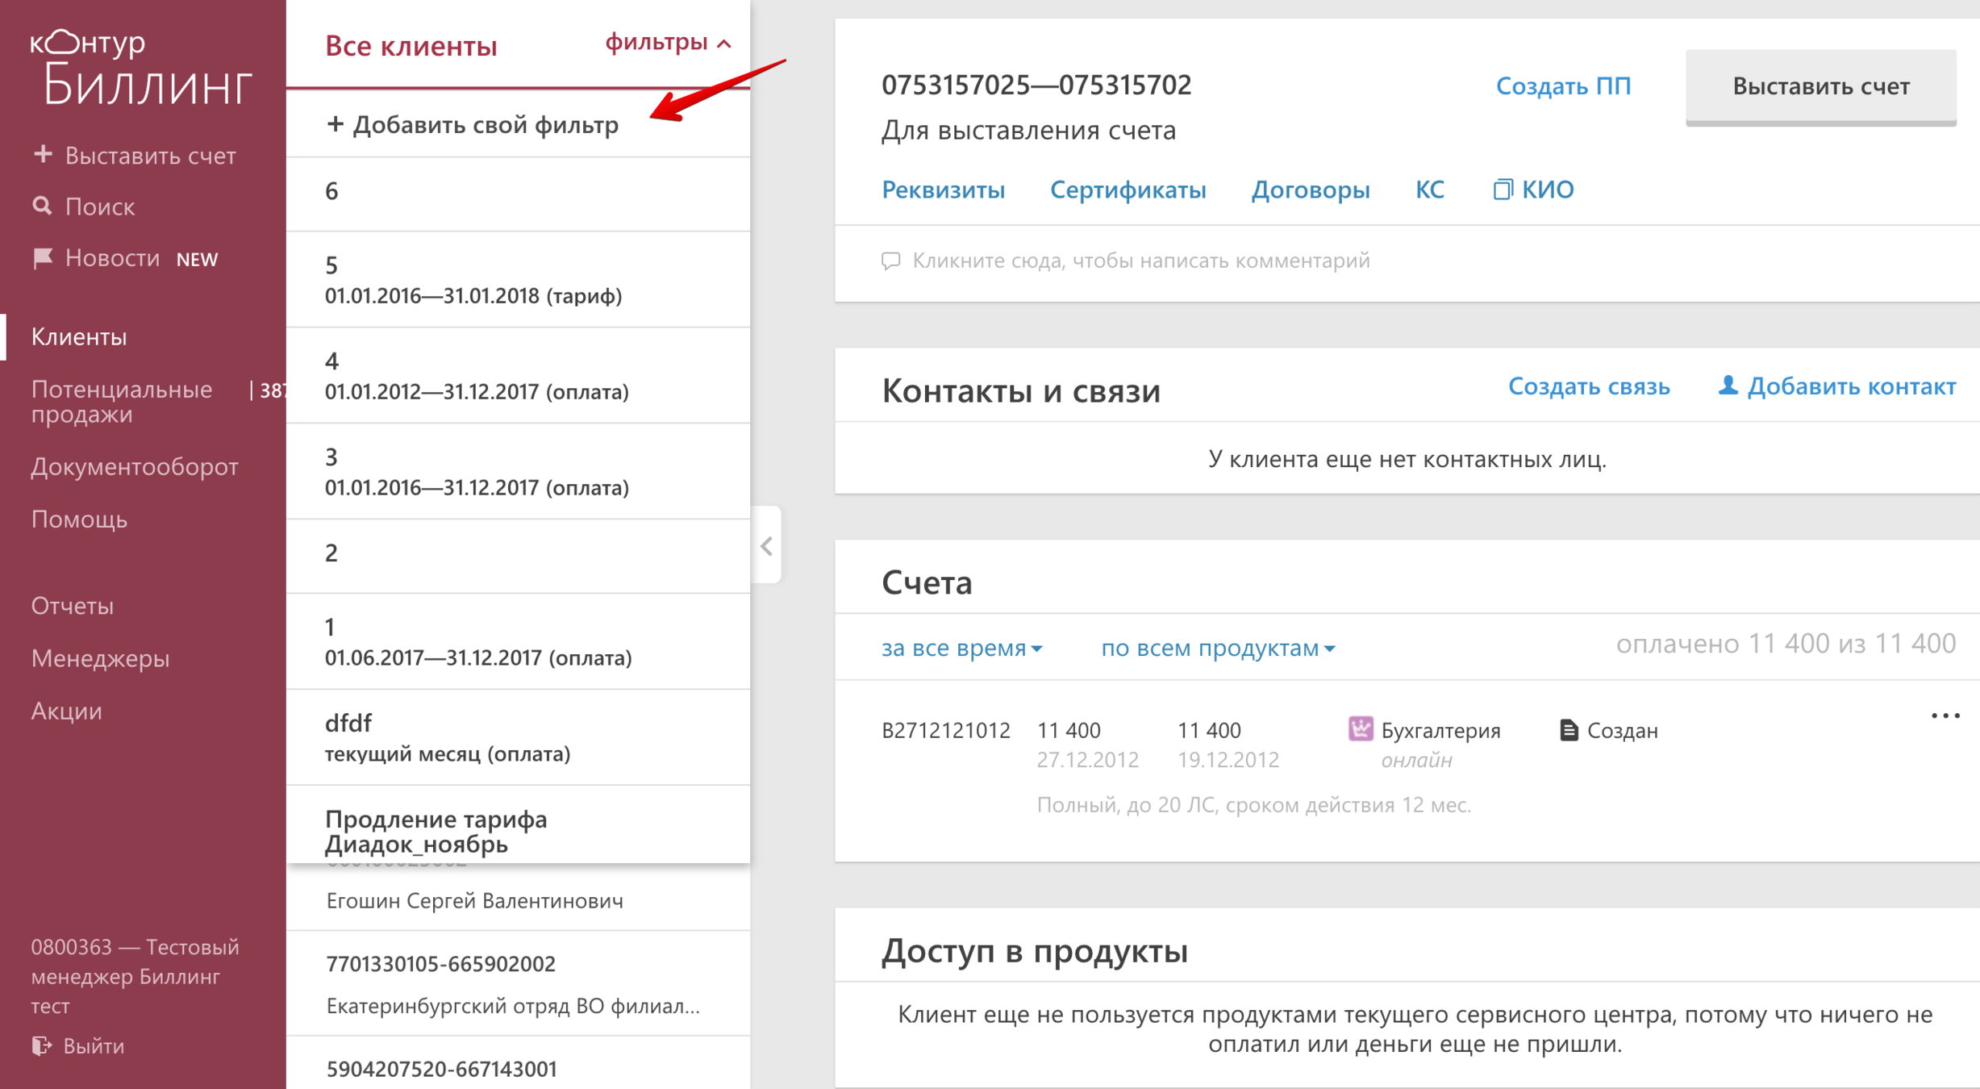Collapse the фильтры dropdown
Screen dimensions: 1980x1089
[x=668, y=43]
